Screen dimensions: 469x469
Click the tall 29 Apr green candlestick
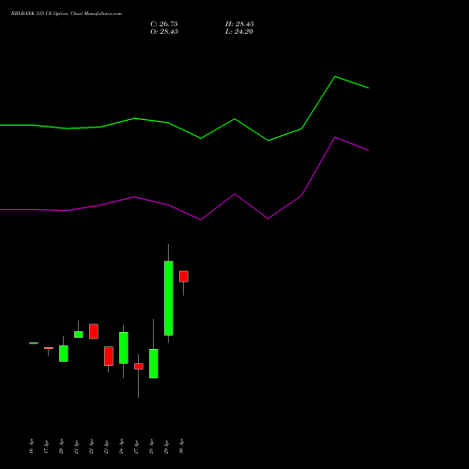169,298
